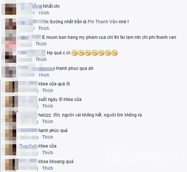Click Thích under 'Hp quá c ơi' comment
Viewport: 187px width, 172px height.
click(41, 59)
